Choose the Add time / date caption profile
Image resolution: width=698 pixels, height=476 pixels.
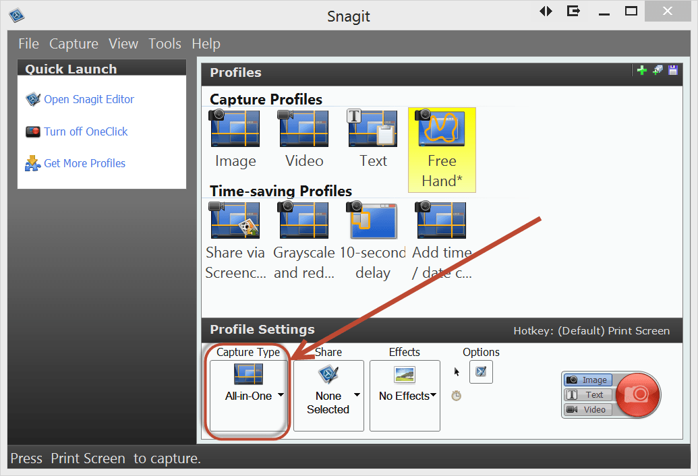pyautogui.click(x=442, y=241)
